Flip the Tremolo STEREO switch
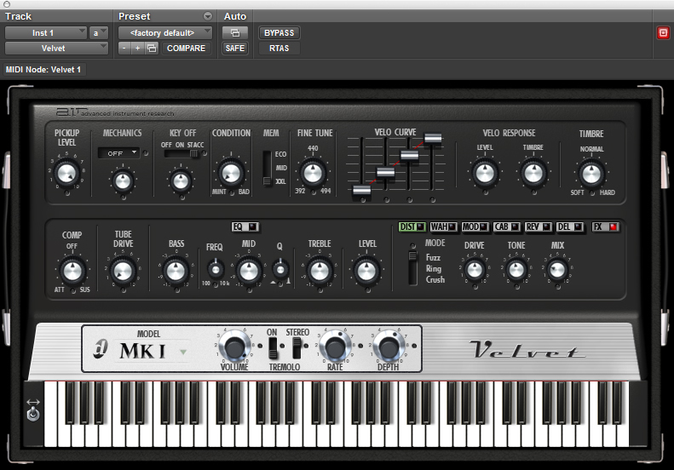The image size is (674, 470). [x=297, y=347]
